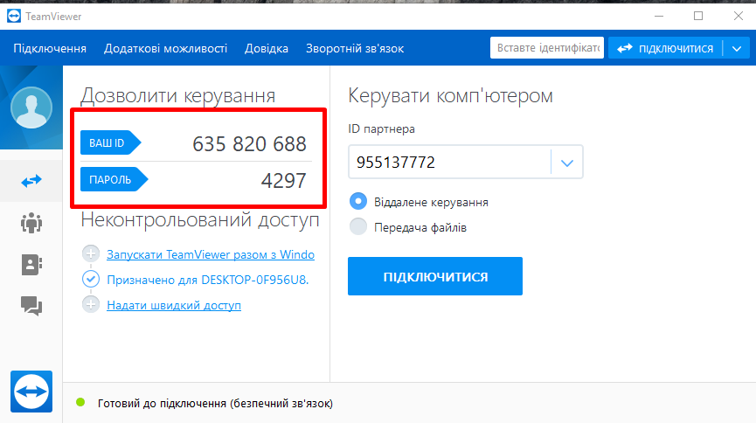Click checkmark icon beside Призначено для DESKTOP-0F956U8

tap(91, 280)
